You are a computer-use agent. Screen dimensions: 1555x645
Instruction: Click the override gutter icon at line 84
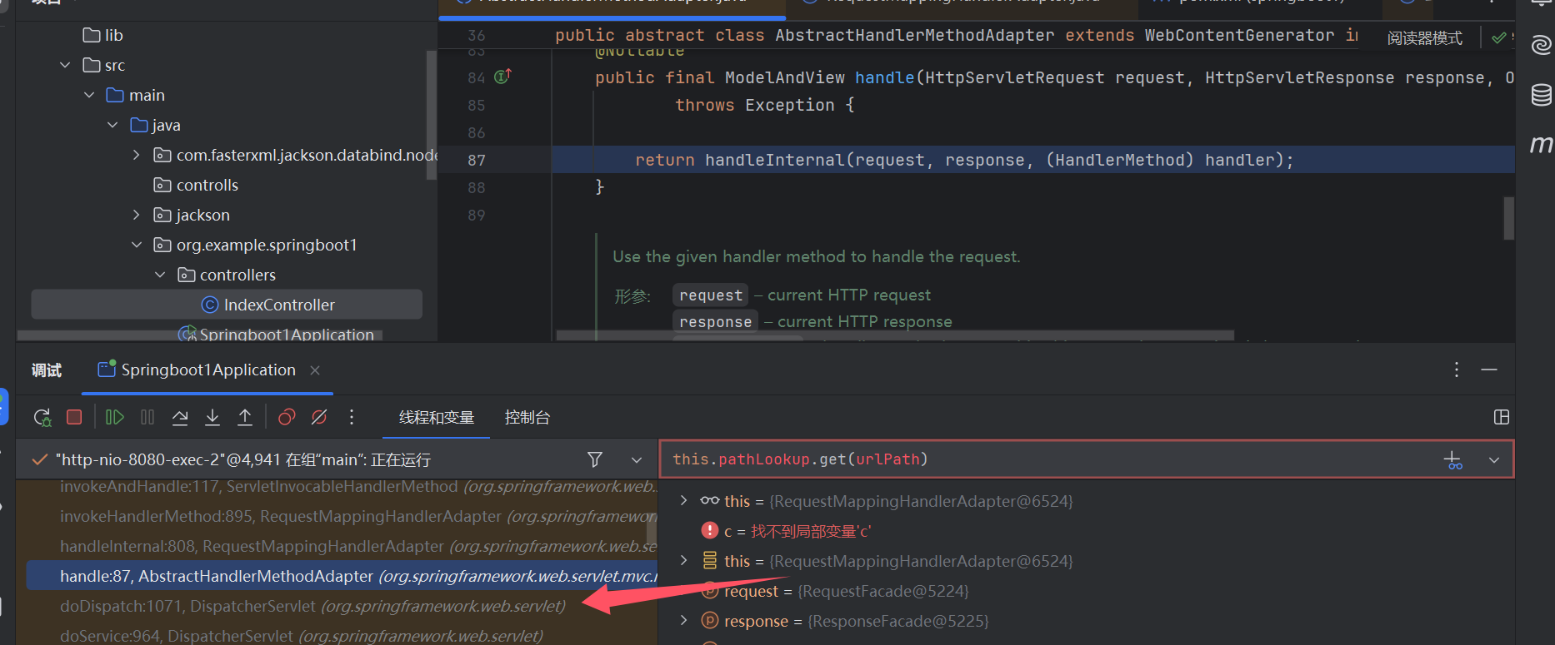click(x=502, y=77)
